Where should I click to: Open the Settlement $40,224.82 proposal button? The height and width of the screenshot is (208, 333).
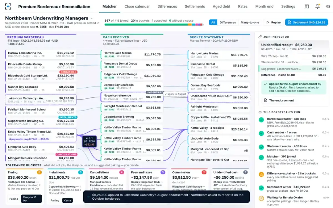(x=306, y=22)
